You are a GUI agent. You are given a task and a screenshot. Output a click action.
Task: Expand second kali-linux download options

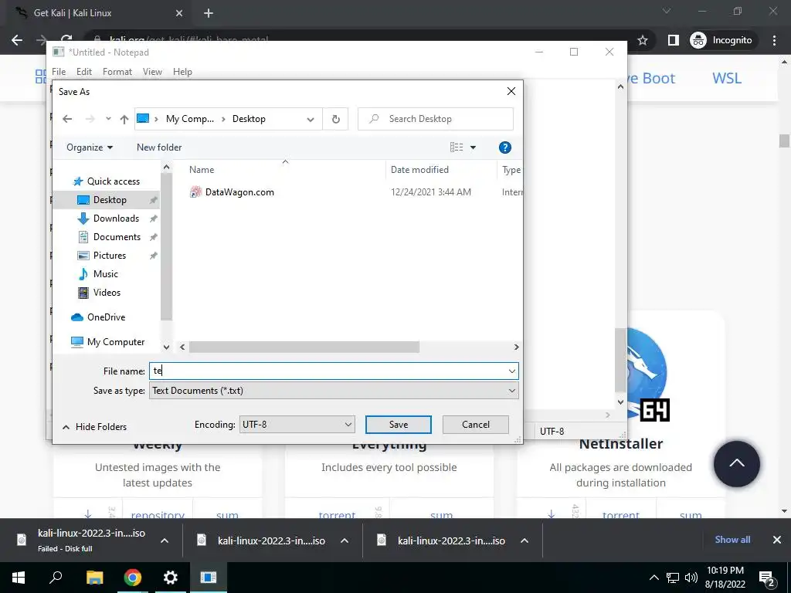coord(345,540)
